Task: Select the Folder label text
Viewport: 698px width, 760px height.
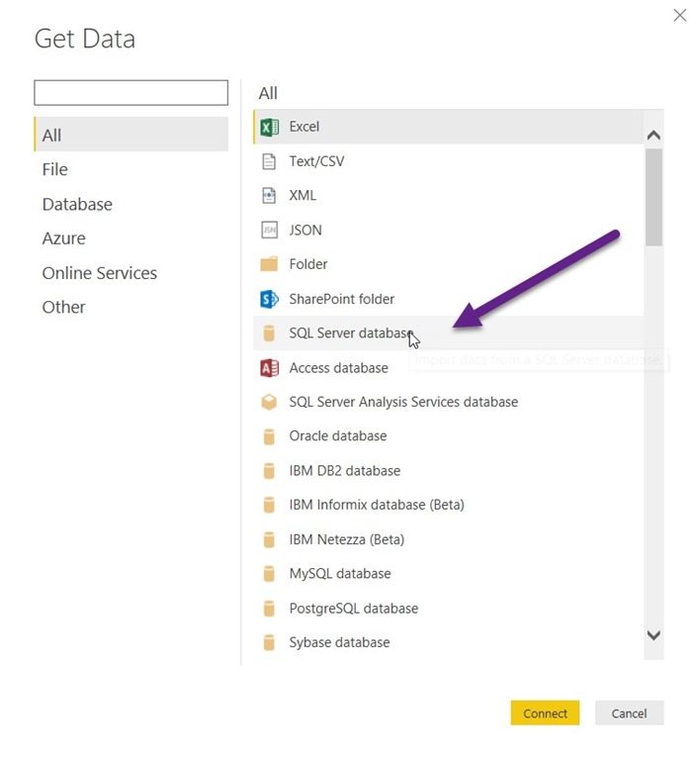Action: [308, 264]
